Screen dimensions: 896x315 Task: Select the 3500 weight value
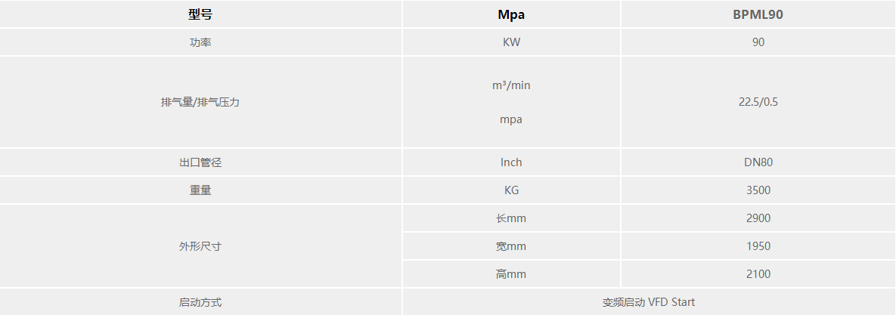[758, 190]
